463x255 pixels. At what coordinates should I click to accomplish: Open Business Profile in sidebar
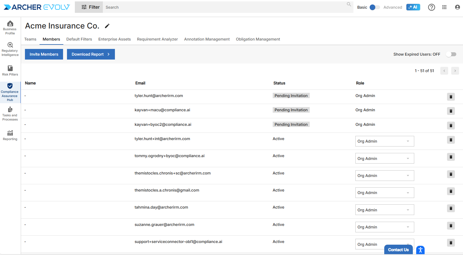[10, 27]
